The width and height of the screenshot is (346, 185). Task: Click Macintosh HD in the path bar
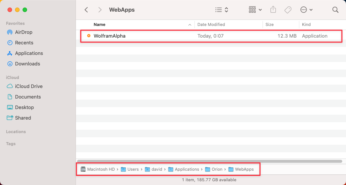(97, 169)
